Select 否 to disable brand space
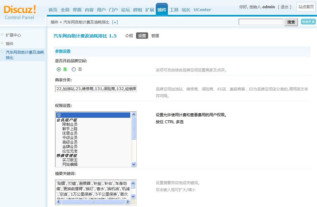 pos(73,69)
